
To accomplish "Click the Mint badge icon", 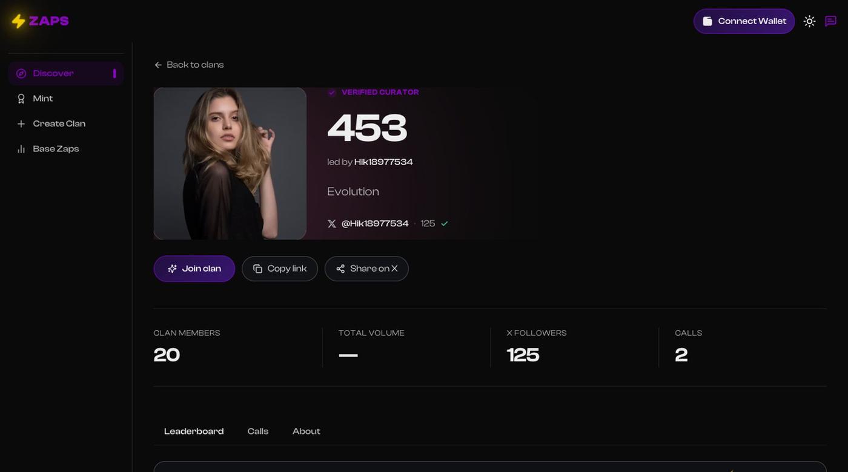I will [x=21, y=99].
